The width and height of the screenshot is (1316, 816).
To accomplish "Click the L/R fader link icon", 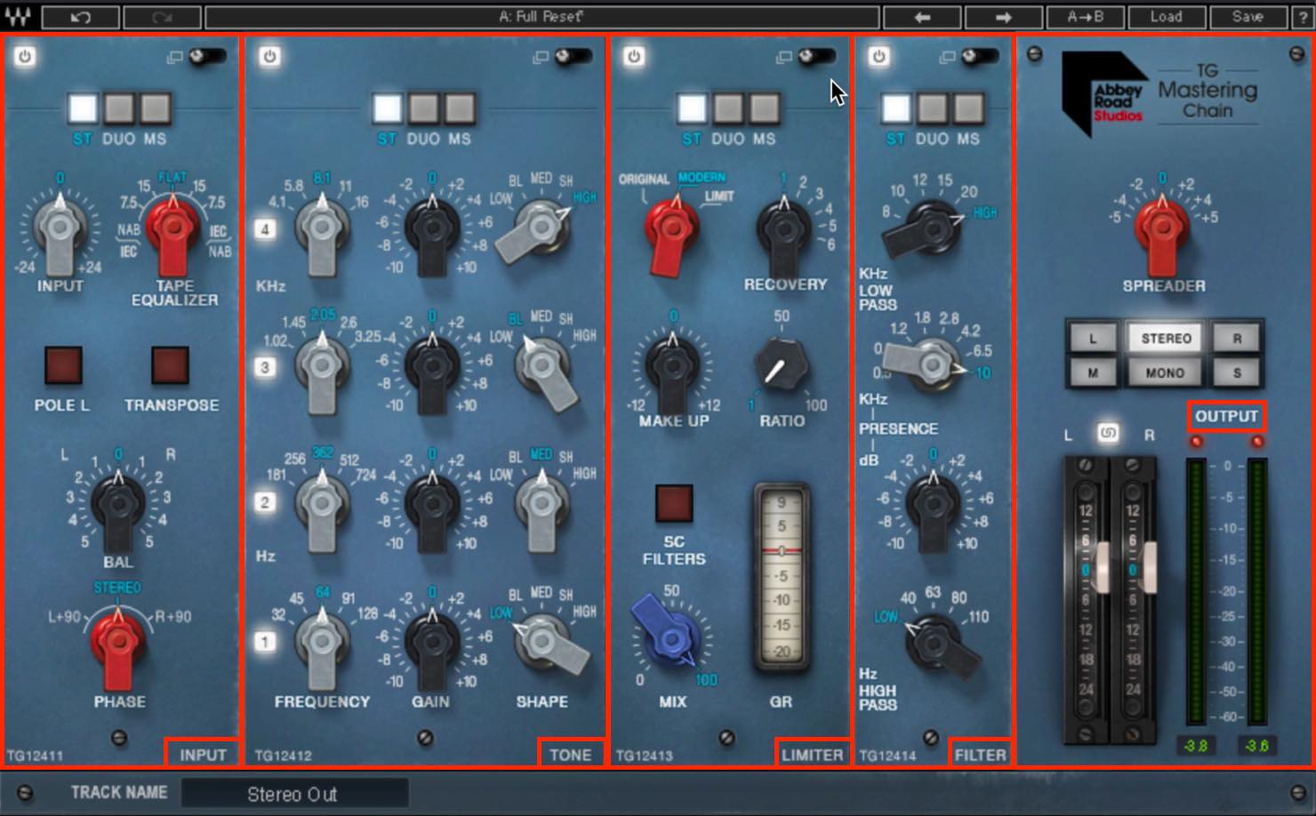I will [1108, 433].
